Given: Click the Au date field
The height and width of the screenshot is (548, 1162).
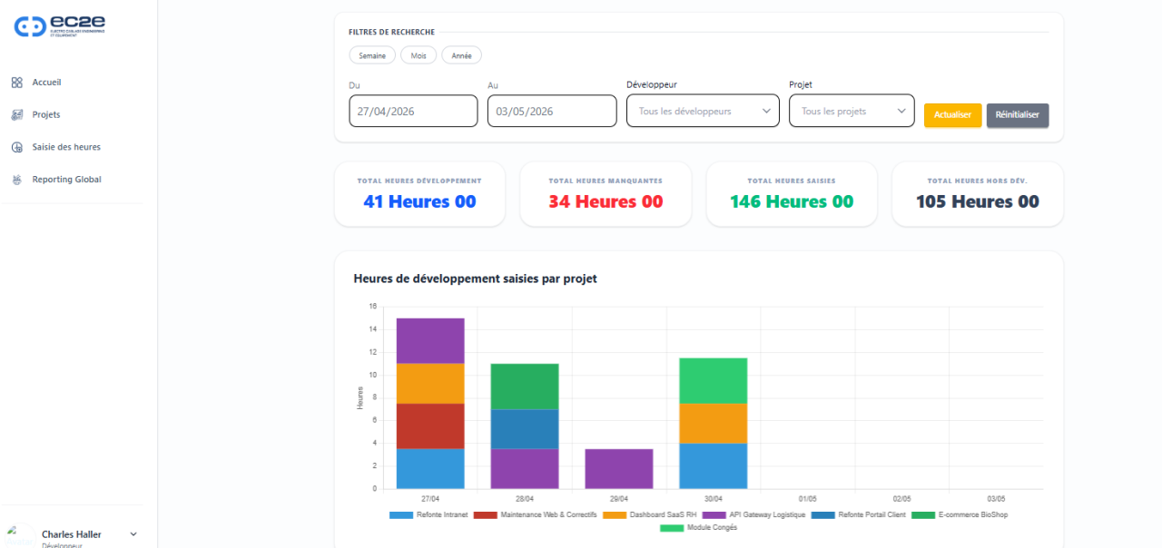Looking at the screenshot, I should (552, 112).
